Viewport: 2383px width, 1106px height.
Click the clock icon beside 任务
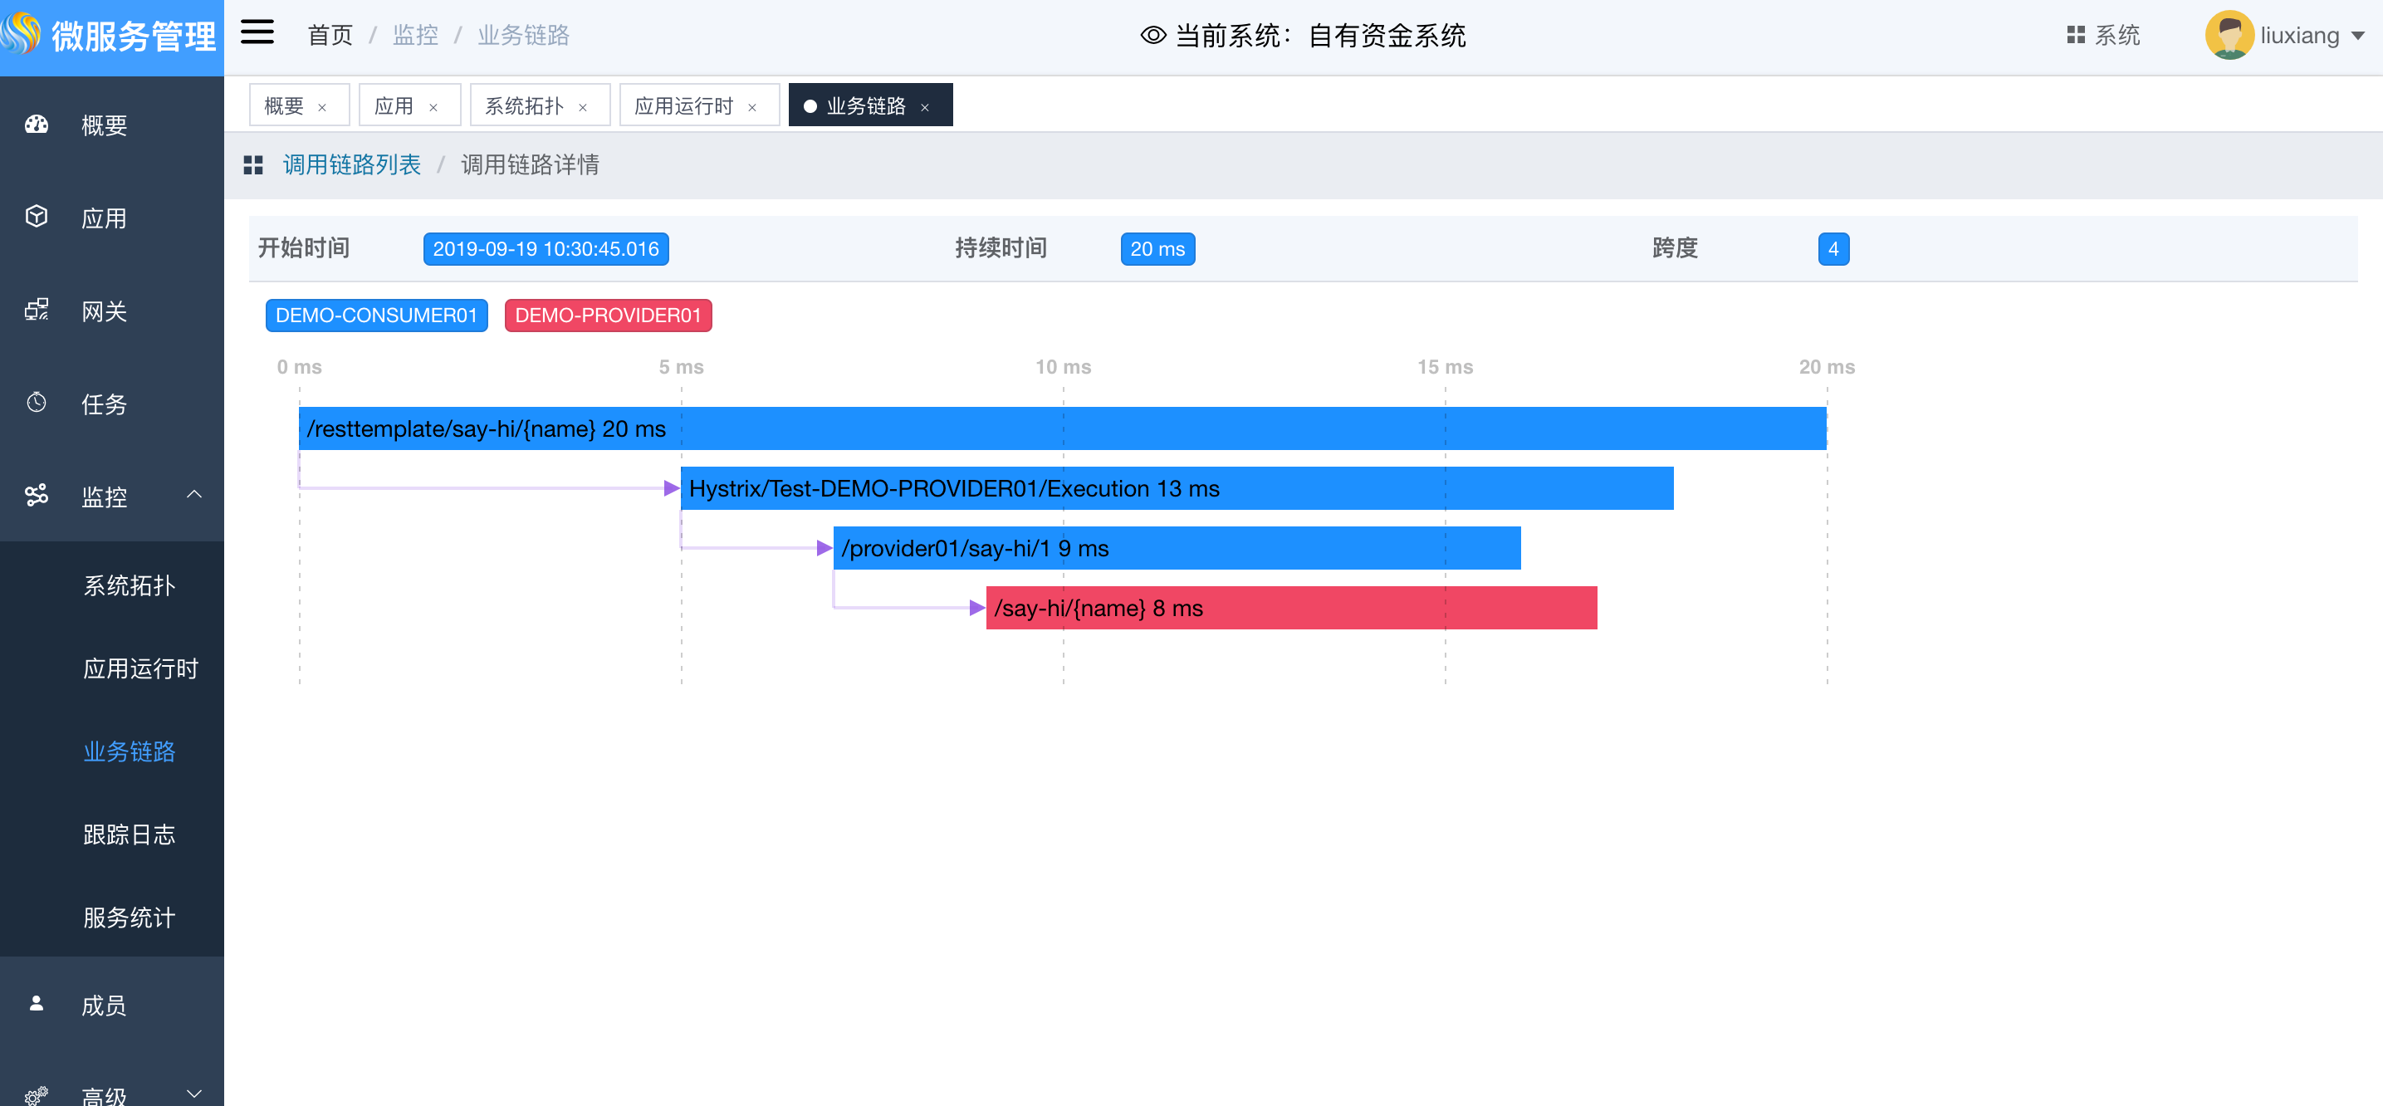tap(36, 402)
